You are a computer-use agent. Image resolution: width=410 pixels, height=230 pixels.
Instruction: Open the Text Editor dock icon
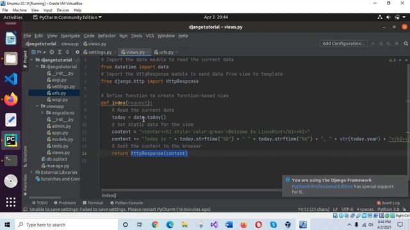[11, 119]
